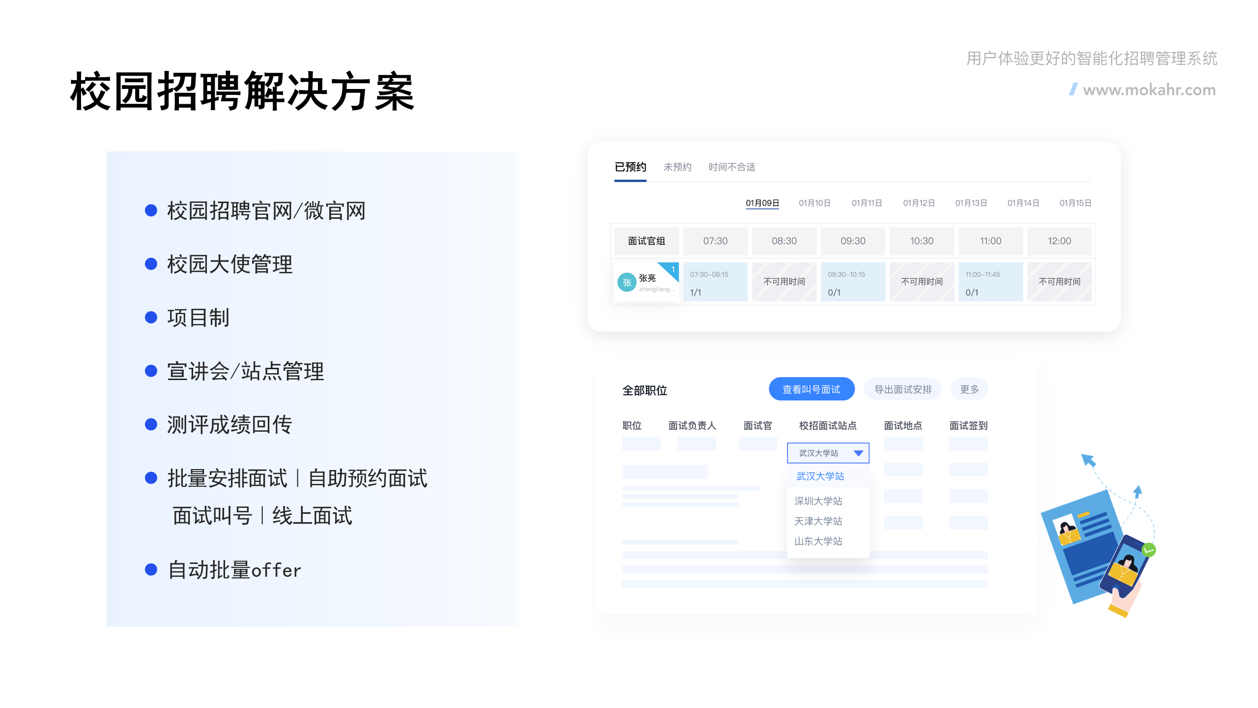Click the 测评成绩回传 bullet item

pyautogui.click(x=229, y=425)
